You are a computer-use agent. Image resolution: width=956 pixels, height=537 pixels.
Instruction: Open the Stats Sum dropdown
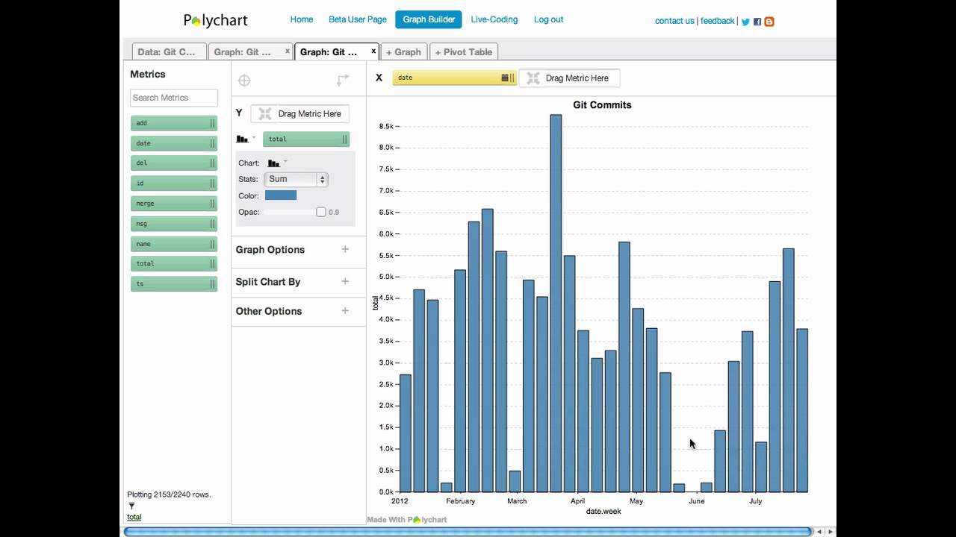[x=297, y=179]
